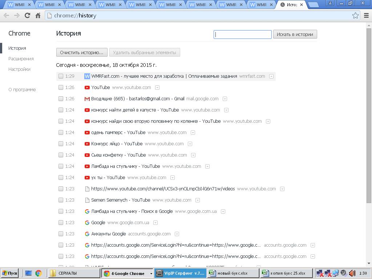Open Расширения in the sidebar

21,58
